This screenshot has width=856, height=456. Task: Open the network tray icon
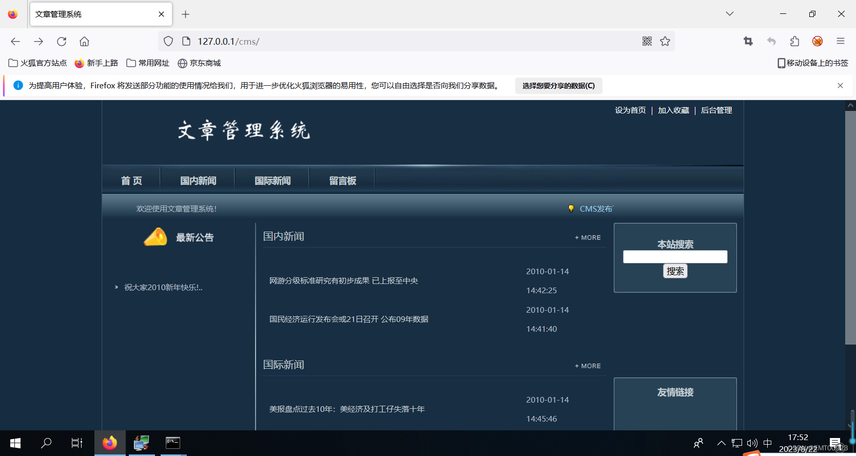point(737,443)
